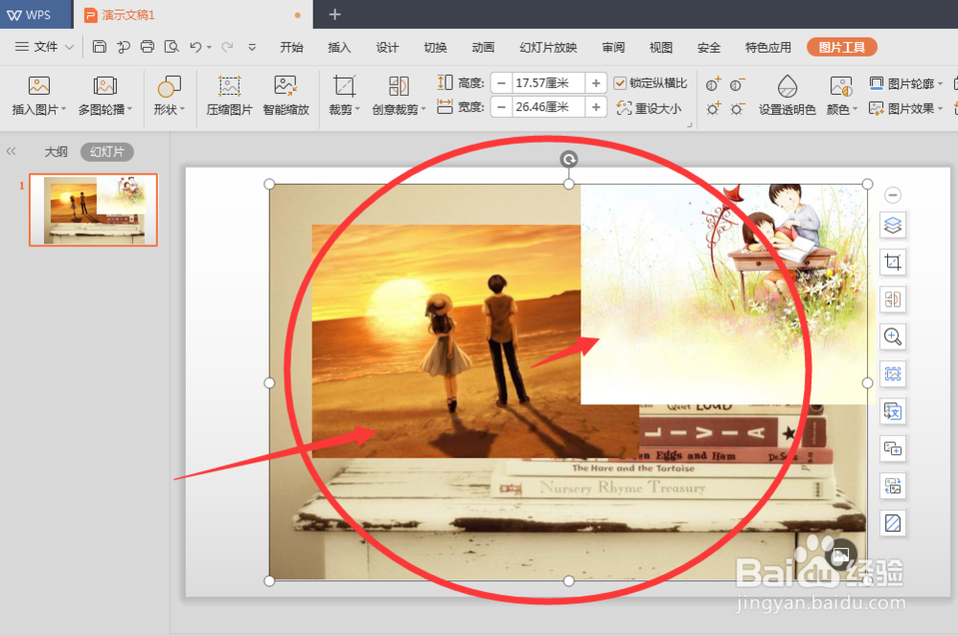Image resolution: width=958 pixels, height=636 pixels.
Task: Open the Animation (动画) tab
Action: coord(483,47)
